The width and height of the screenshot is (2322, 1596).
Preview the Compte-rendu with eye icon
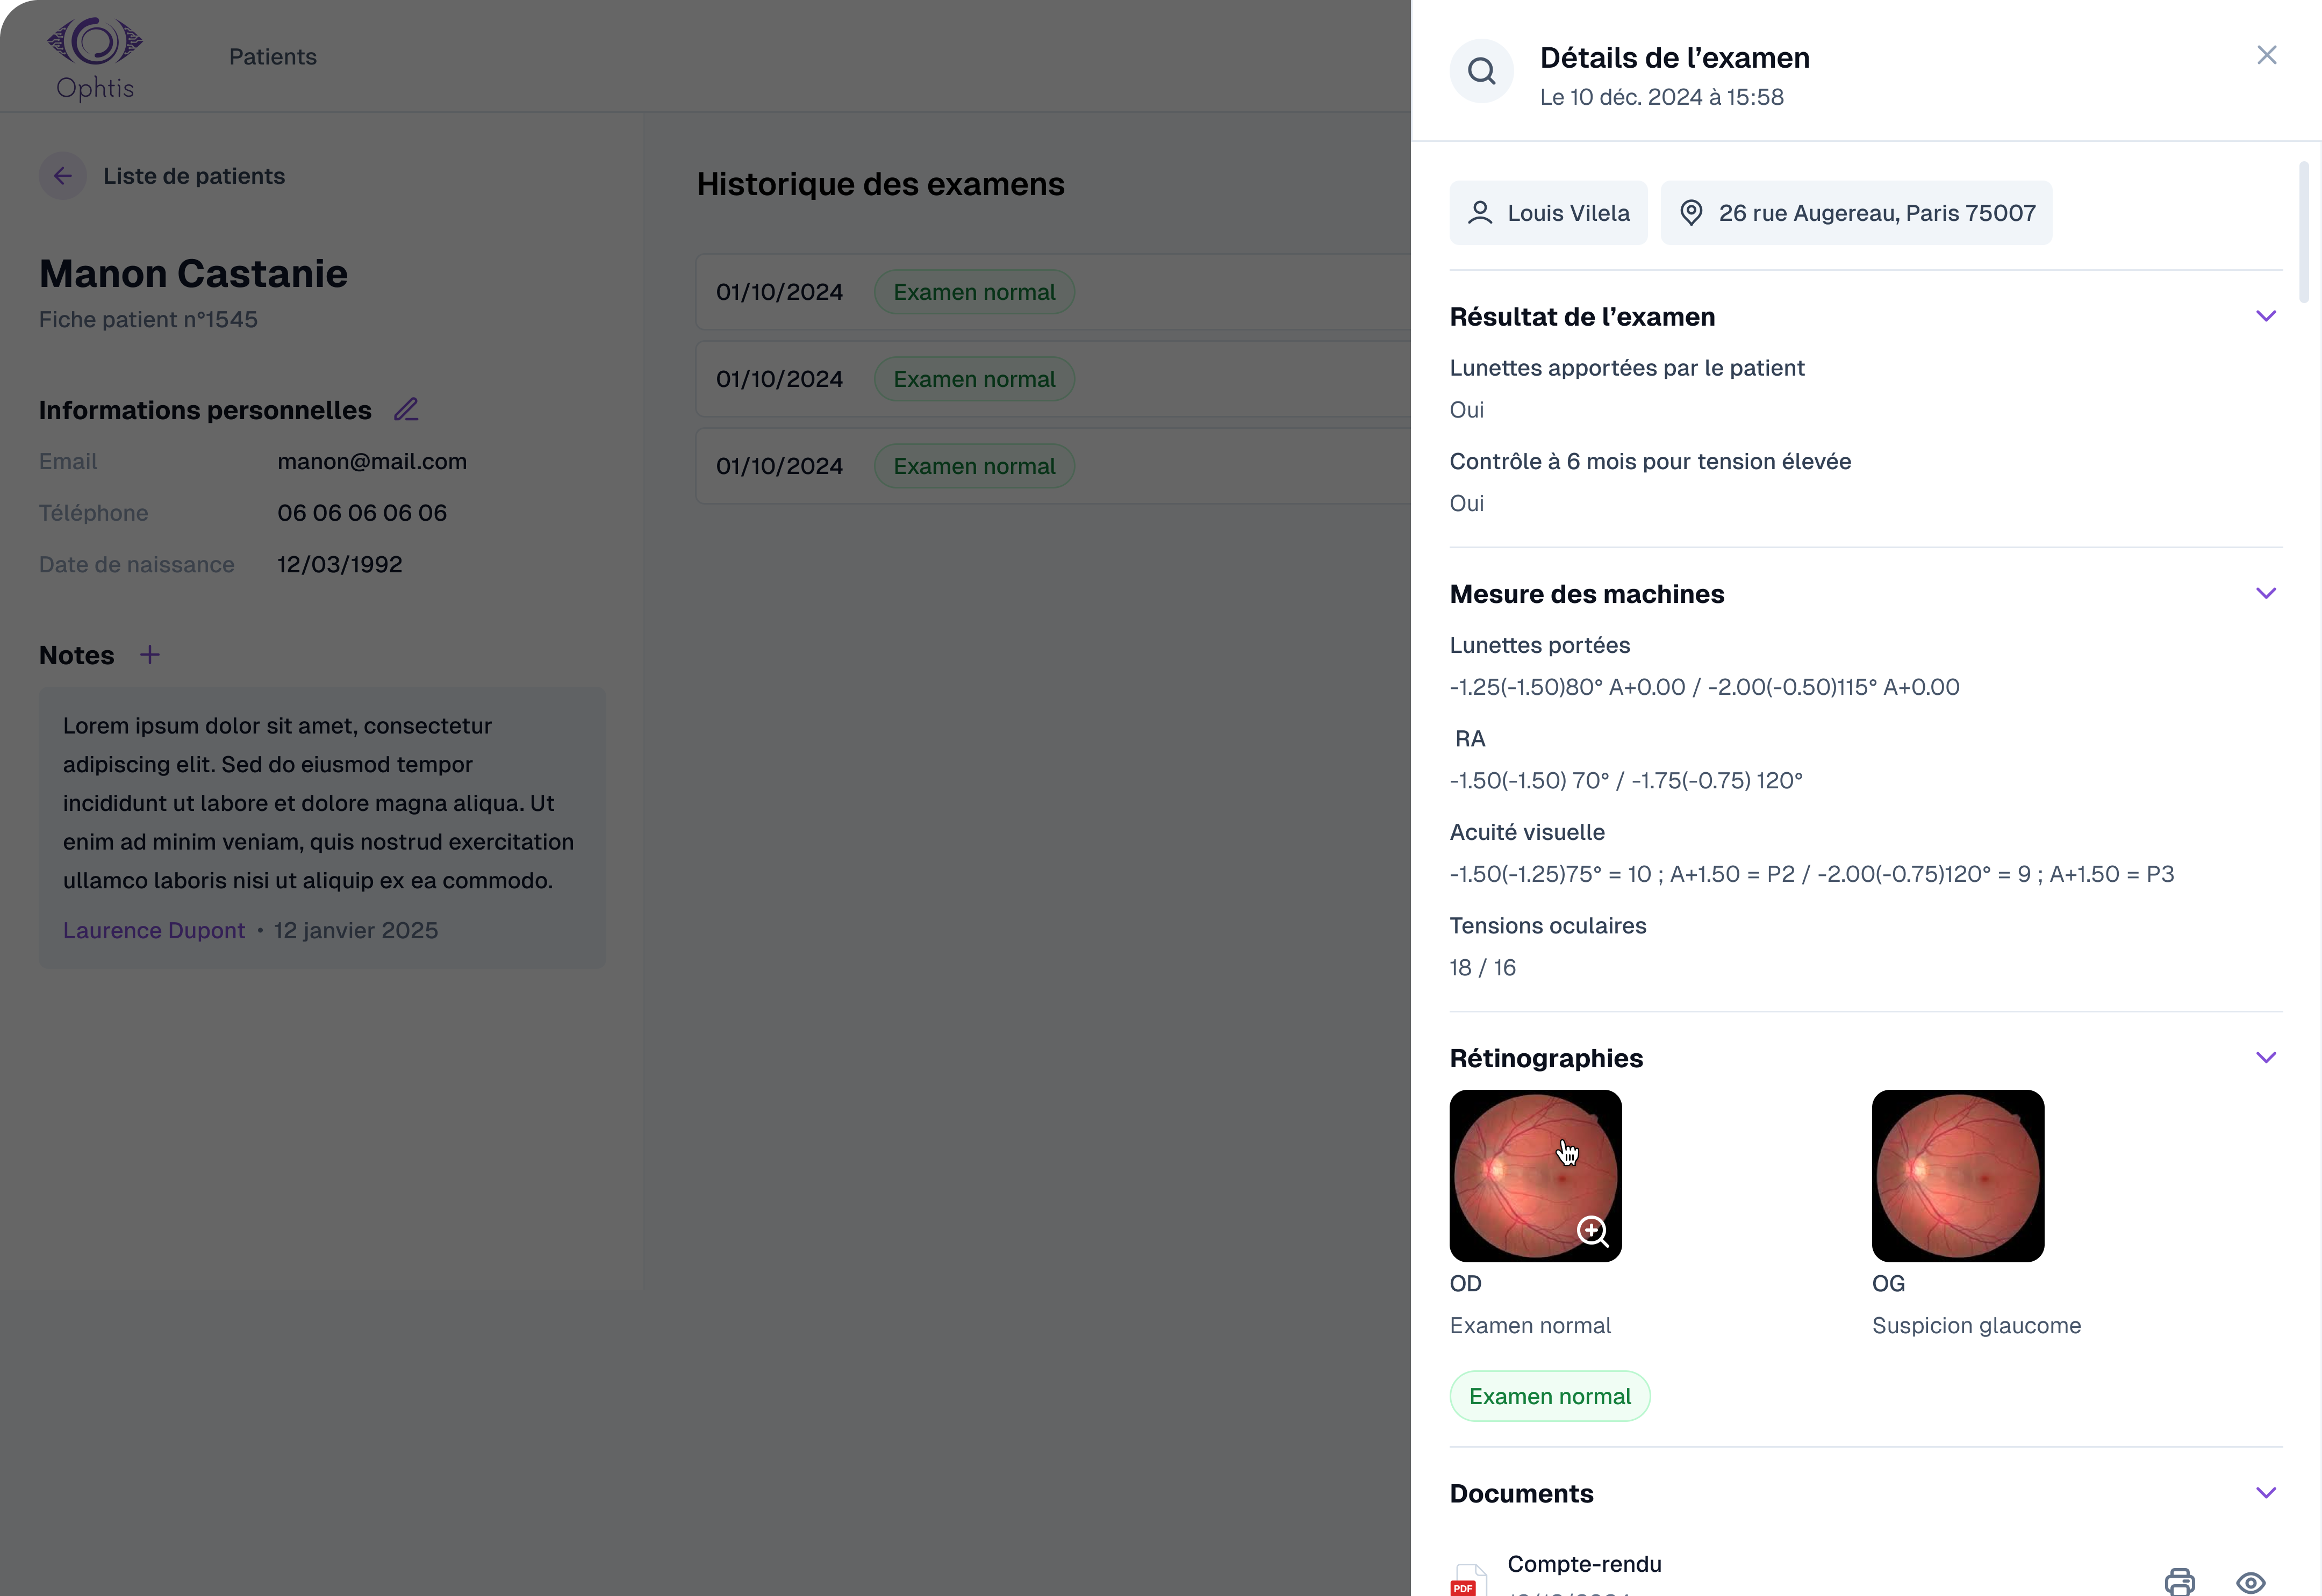click(x=2250, y=1583)
